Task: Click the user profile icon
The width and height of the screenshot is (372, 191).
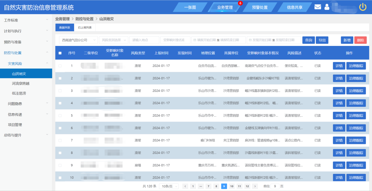Action: [327, 7]
